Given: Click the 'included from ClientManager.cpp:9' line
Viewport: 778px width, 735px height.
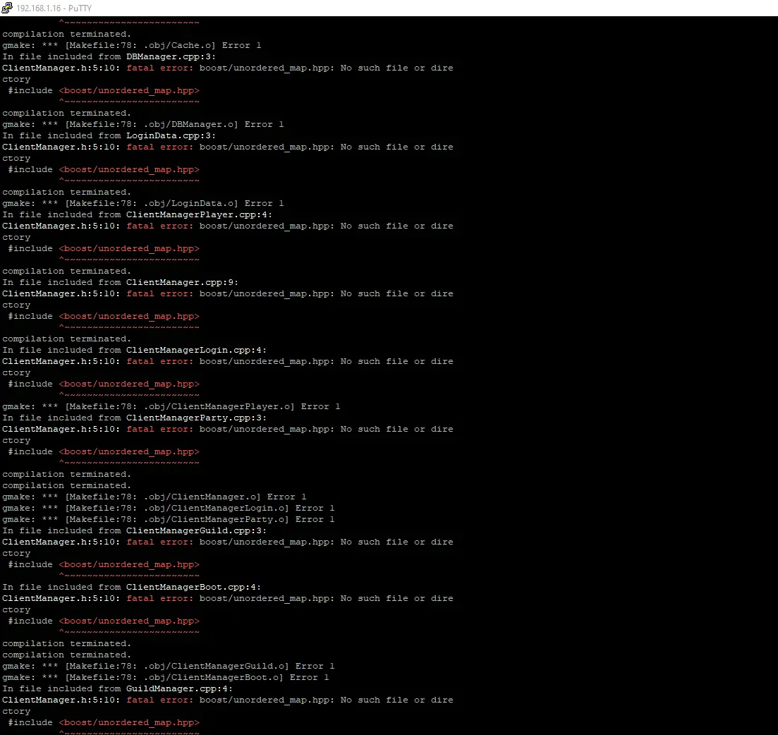Looking at the screenshot, I should tap(121, 282).
